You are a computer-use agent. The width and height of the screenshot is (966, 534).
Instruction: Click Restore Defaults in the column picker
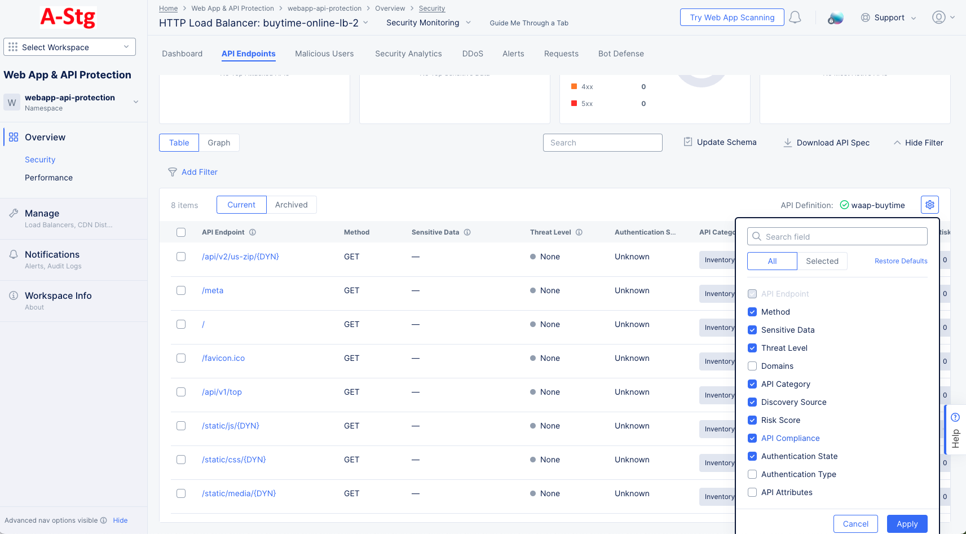[901, 261]
